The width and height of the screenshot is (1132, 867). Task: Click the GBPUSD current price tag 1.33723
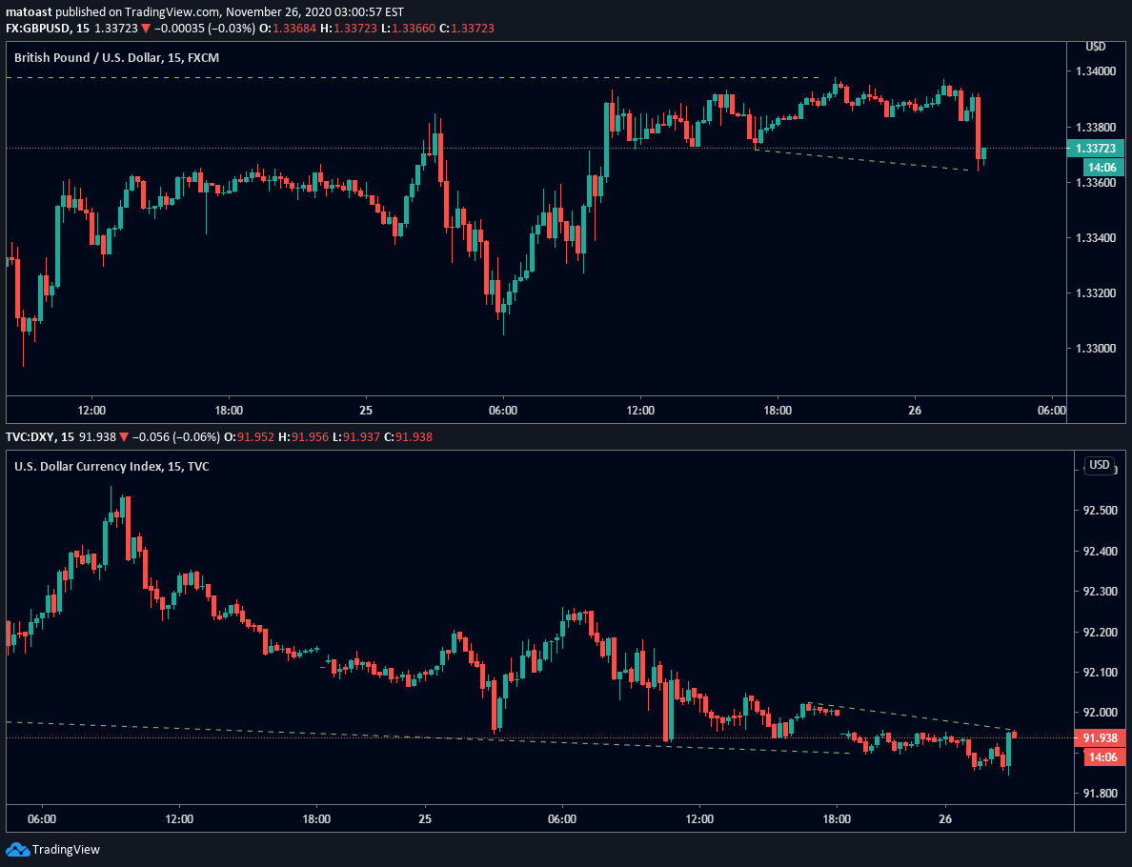[1096, 148]
